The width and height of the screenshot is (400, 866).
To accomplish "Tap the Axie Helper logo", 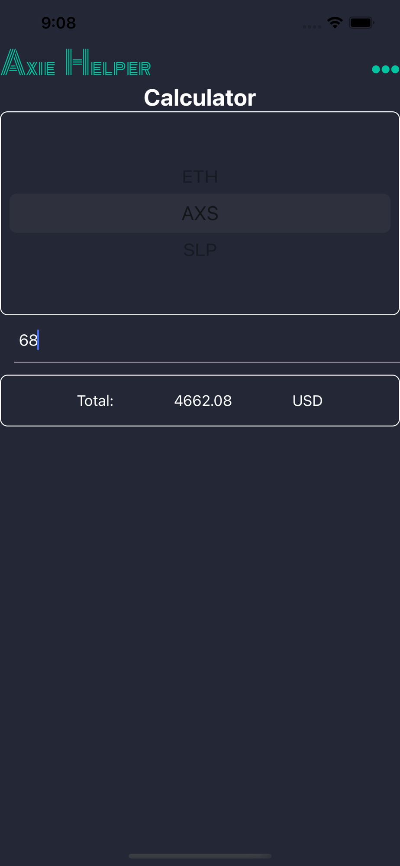I will (x=76, y=62).
